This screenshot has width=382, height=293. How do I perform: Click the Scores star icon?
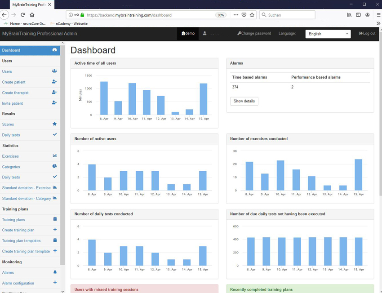click(x=54, y=124)
